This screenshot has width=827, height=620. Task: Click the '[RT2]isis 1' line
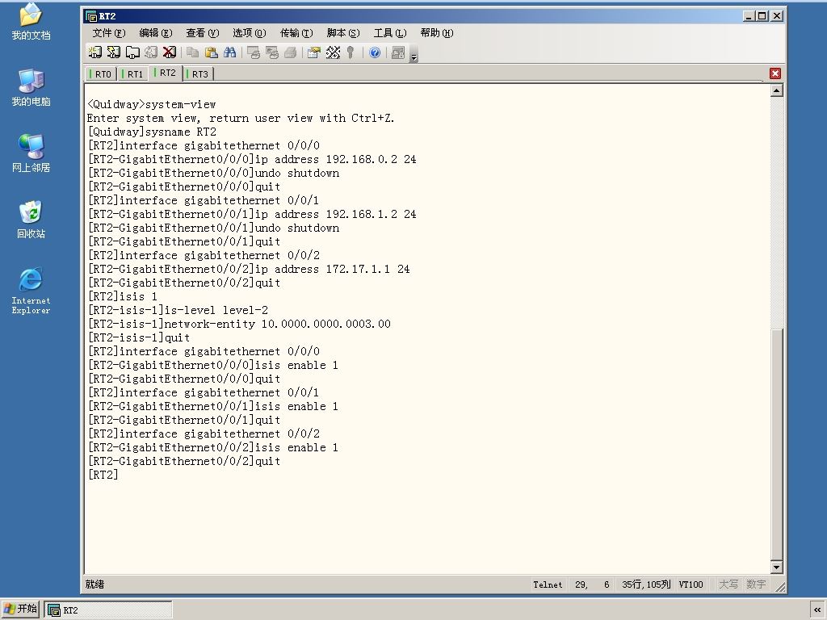click(123, 297)
